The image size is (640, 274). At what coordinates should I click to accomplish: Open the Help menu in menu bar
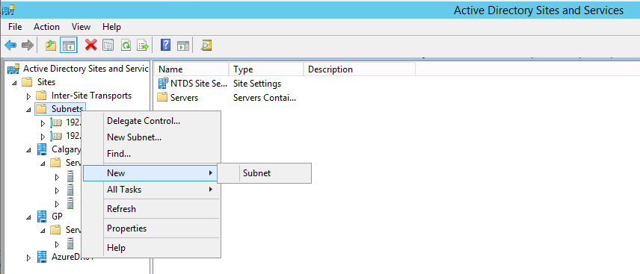pos(111,27)
